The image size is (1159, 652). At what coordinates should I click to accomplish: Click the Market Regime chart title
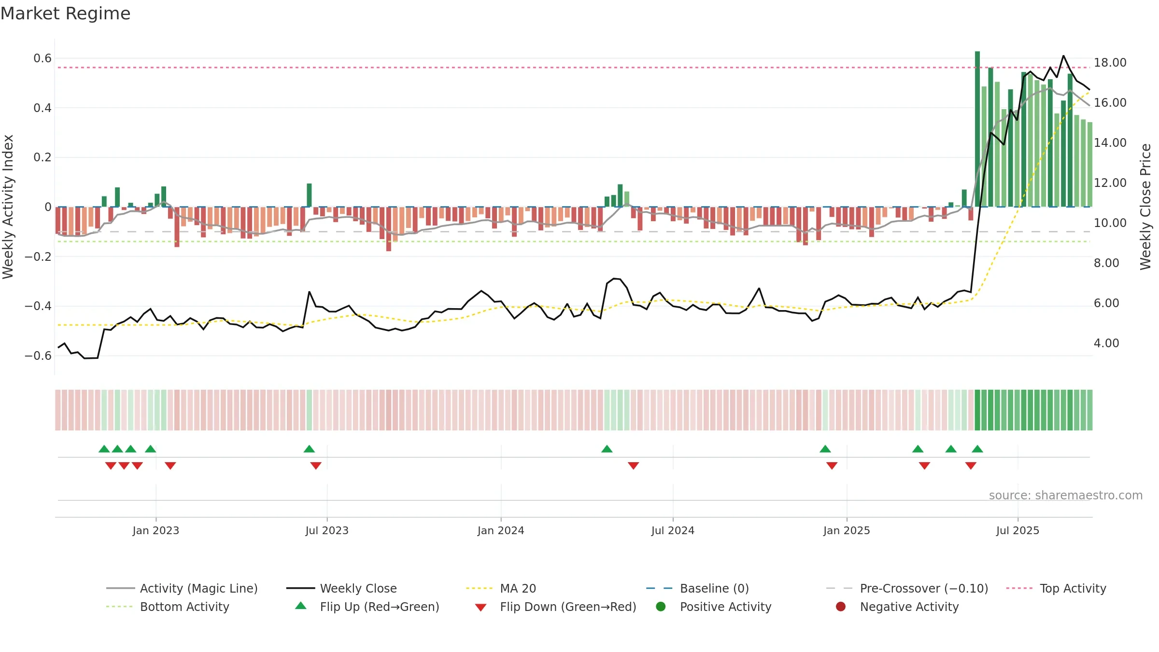[65, 14]
